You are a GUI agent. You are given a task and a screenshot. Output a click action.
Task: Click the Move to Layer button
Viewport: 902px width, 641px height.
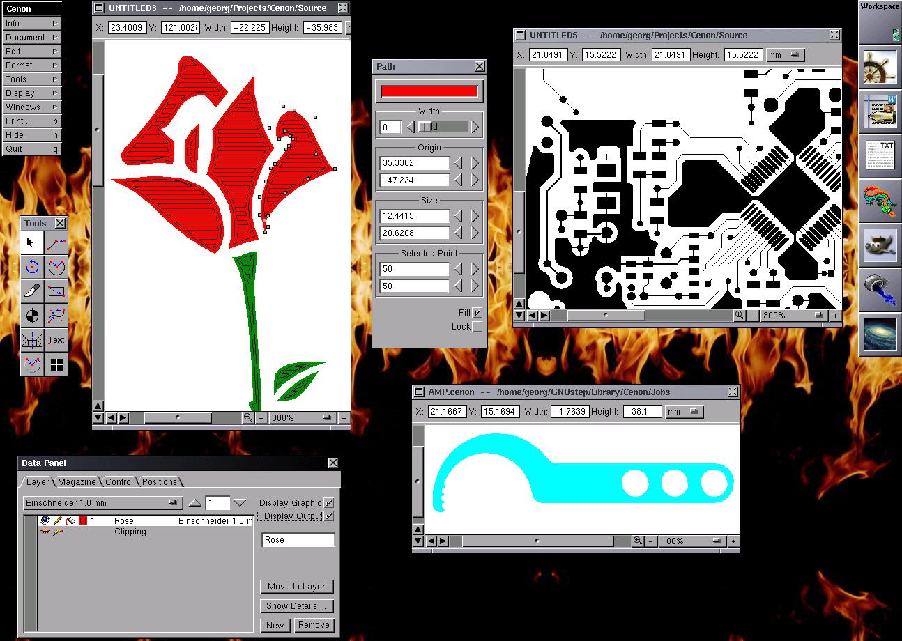pyautogui.click(x=296, y=587)
